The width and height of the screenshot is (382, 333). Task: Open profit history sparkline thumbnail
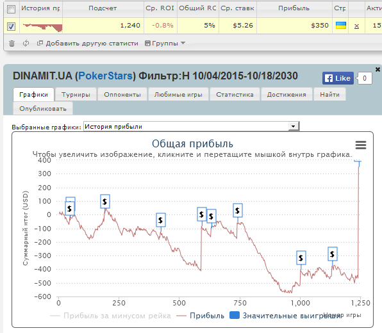click(42, 28)
